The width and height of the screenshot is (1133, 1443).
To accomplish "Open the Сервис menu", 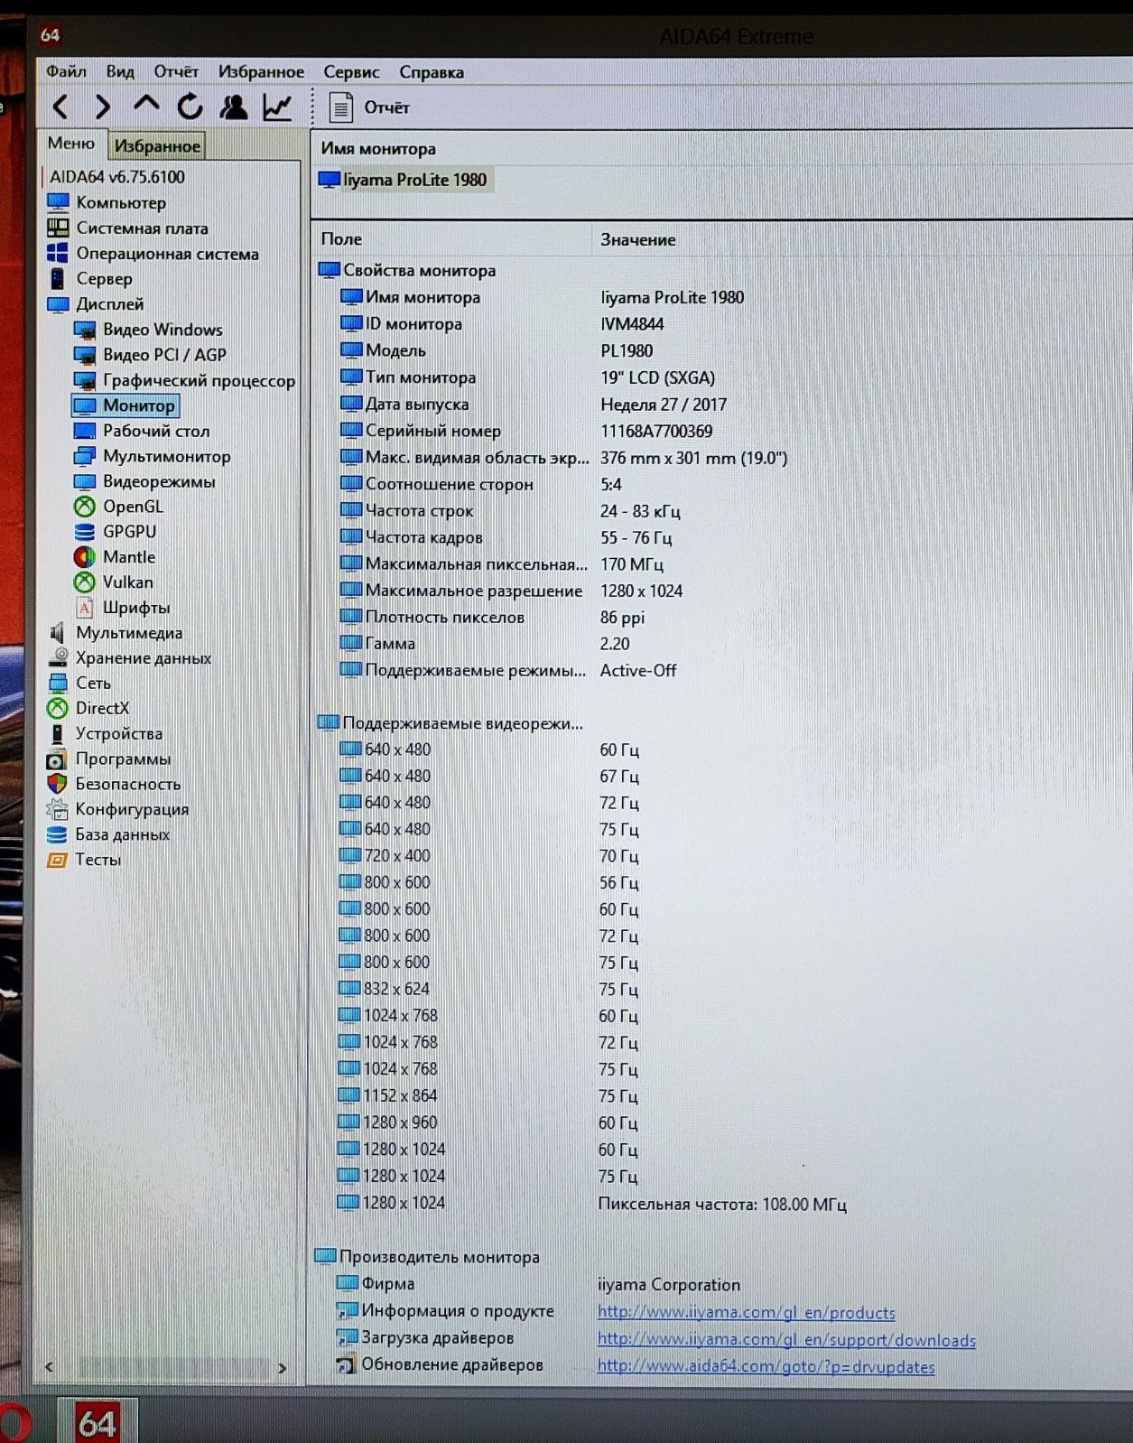I will pyautogui.click(x=351, y=71).
